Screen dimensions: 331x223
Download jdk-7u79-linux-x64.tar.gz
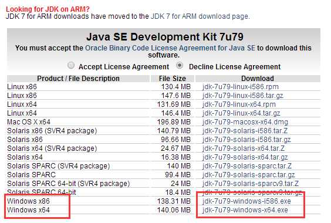(x=241, y=113)
